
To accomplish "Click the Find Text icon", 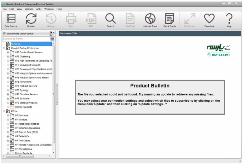I will pos(130,19).
